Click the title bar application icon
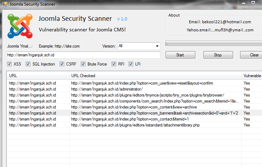 click(x=4, y=5)
